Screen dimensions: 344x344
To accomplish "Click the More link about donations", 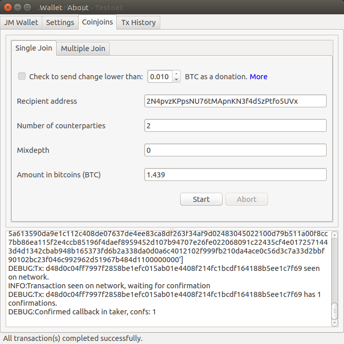I will pos(258,77).
